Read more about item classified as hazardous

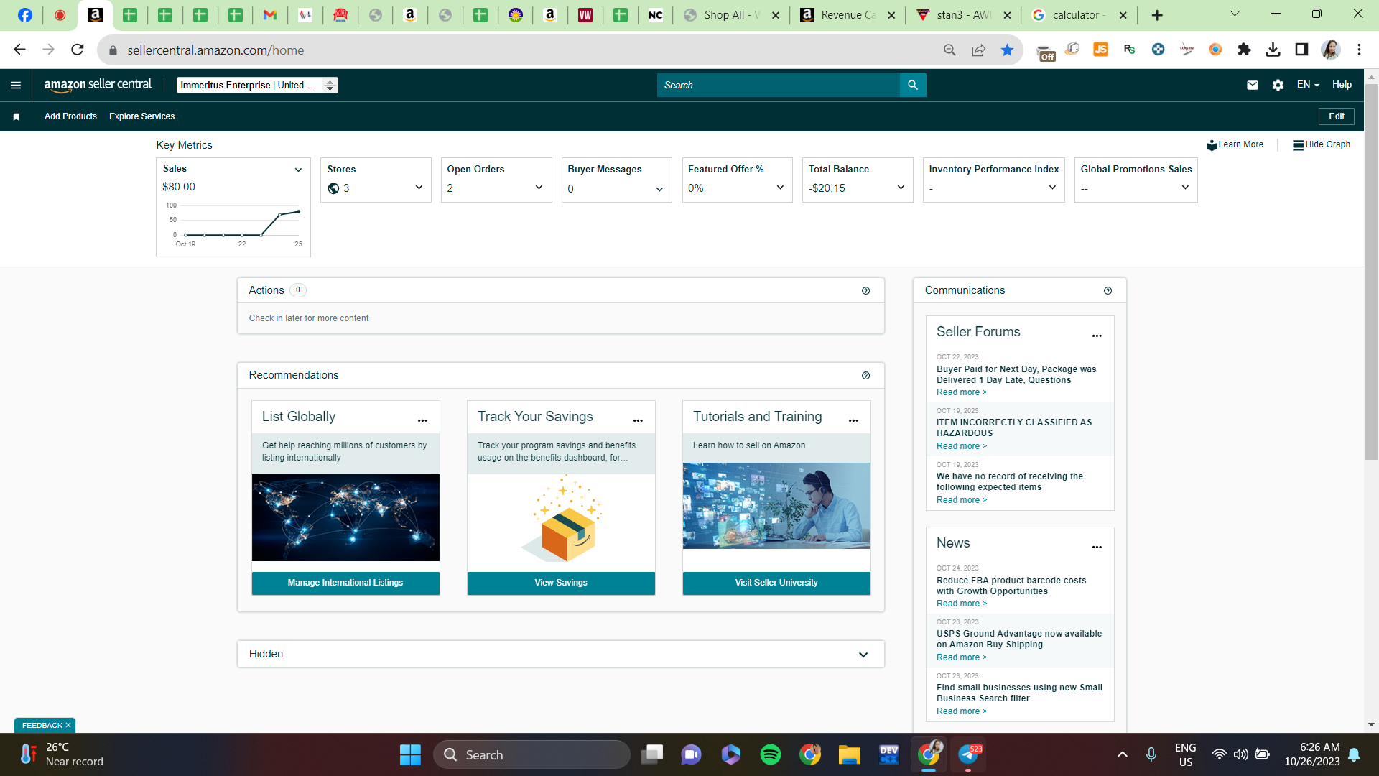pyautogui.click(x=962, y=446)
